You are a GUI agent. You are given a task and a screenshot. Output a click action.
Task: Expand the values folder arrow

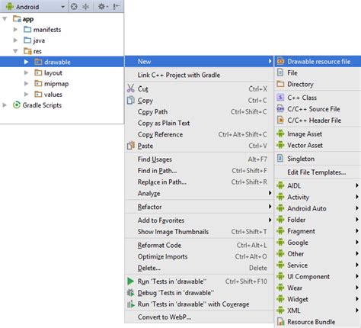(x=26, y=95)
